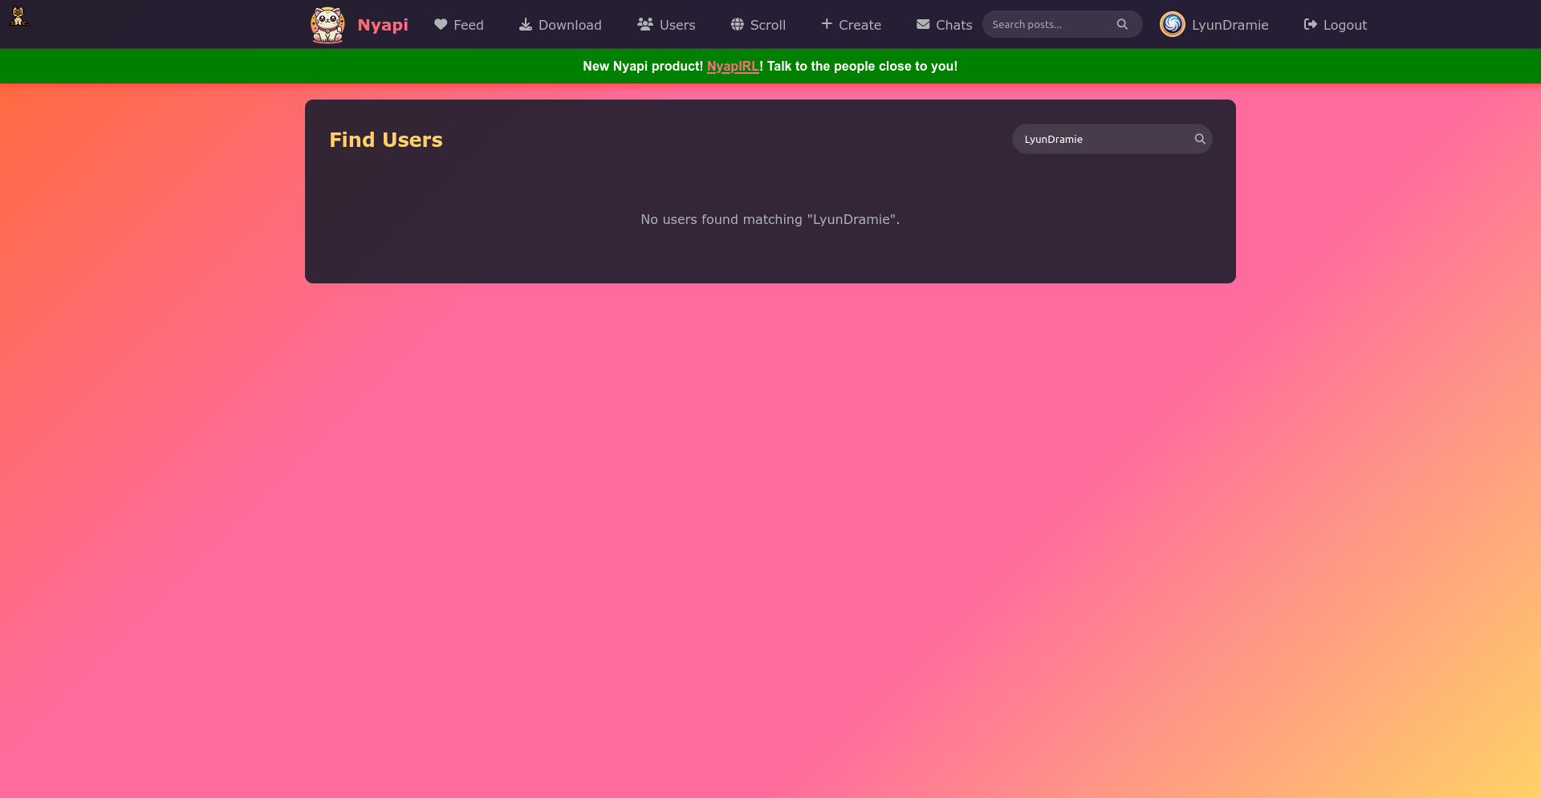Open the Feed page
Image resolution: width=1541 pixels, height=798 pixels.
(x=468, y=25)
